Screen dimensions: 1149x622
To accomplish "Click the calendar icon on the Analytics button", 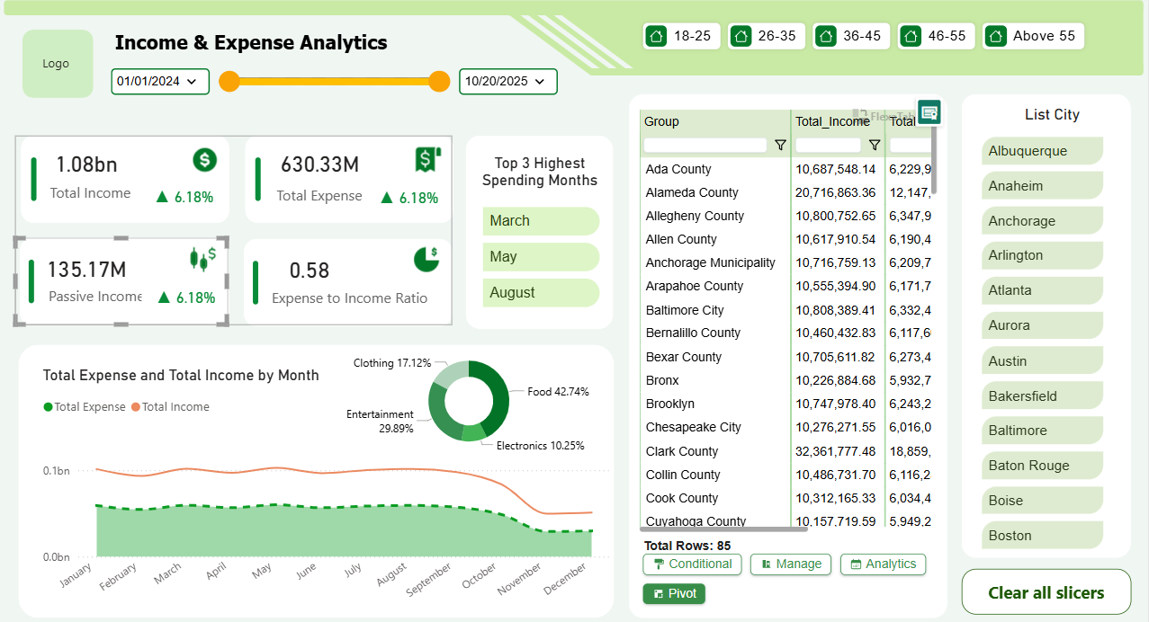I will tap(856, 564).
